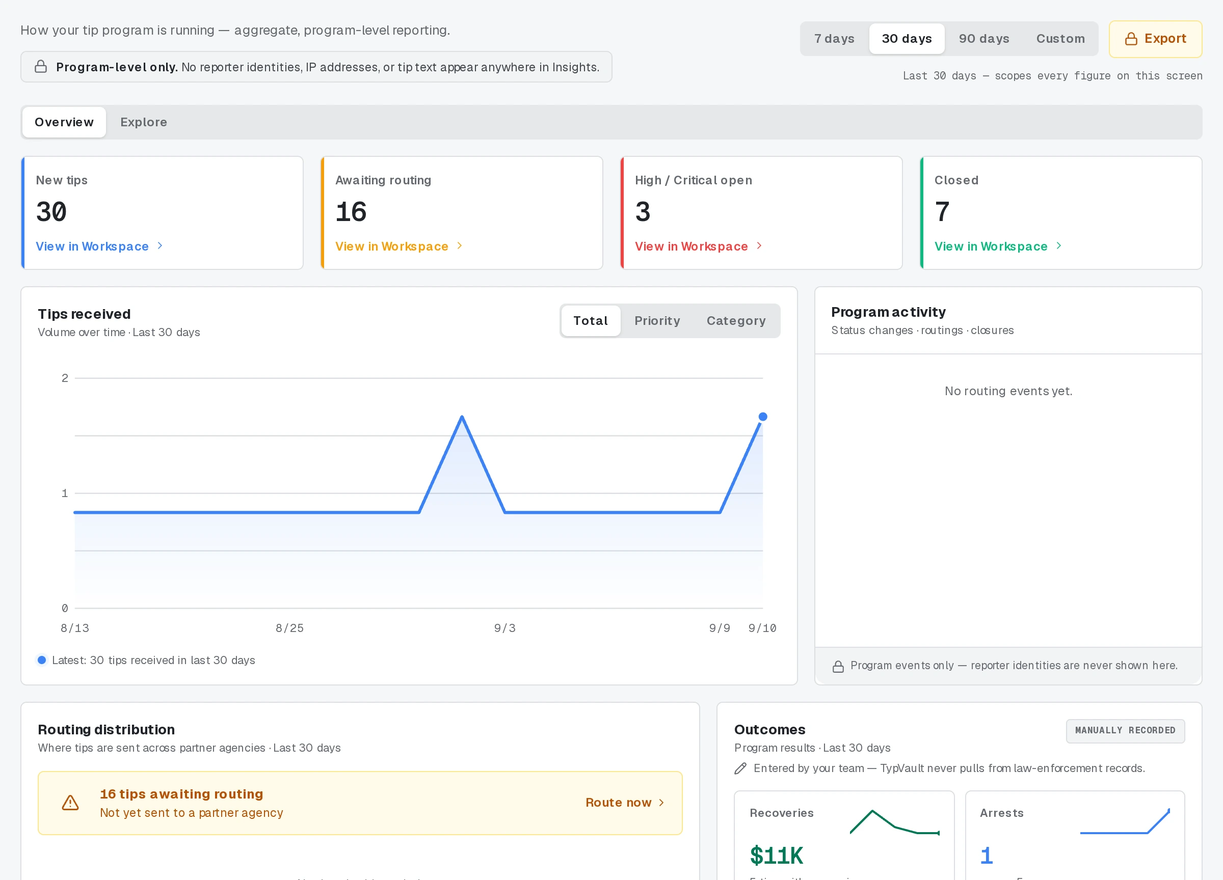Export the insights report
The width and height of the screenshot is (1223, 880).
(x=1156, y=39)
